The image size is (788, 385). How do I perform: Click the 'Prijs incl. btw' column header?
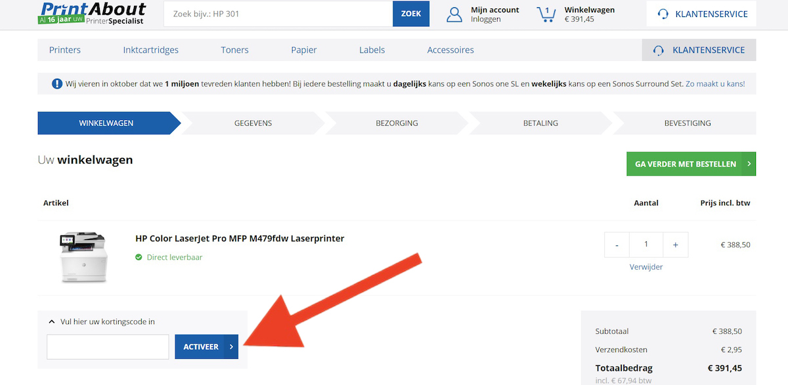[x=725, y=203]
